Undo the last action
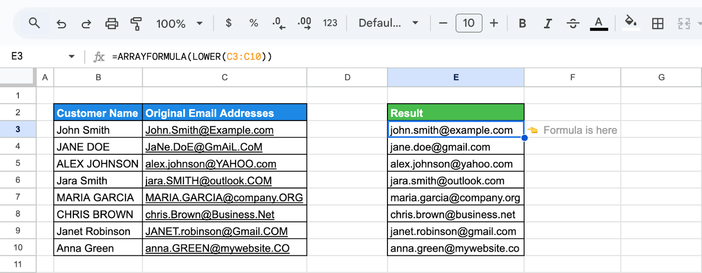The image size is (702, 273). 61,24
